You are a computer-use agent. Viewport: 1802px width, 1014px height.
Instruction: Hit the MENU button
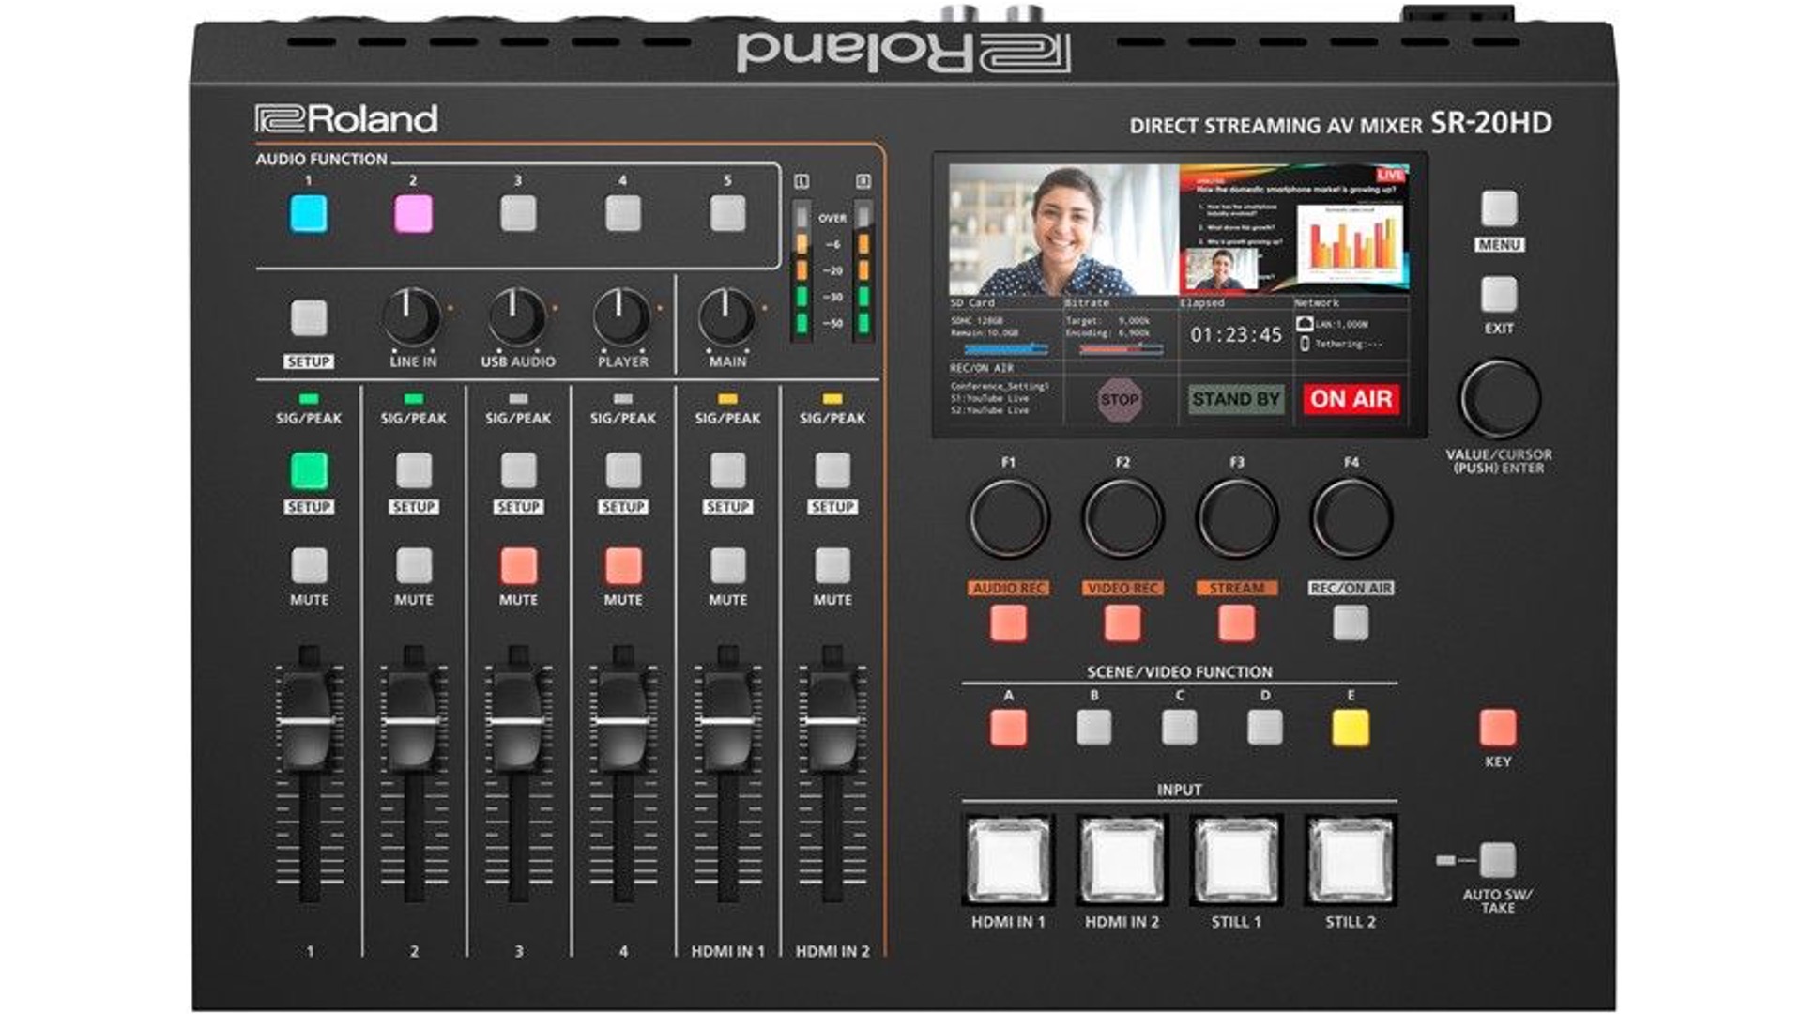1499,208
